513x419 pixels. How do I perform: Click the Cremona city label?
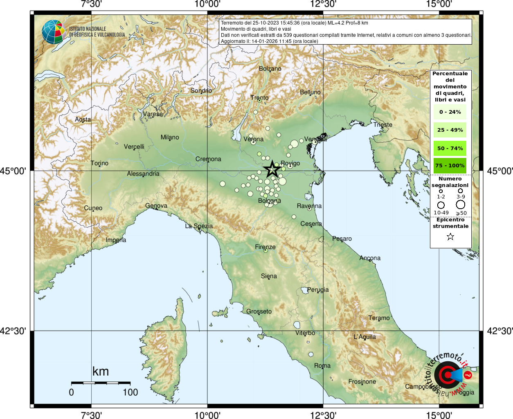(208, 159)
